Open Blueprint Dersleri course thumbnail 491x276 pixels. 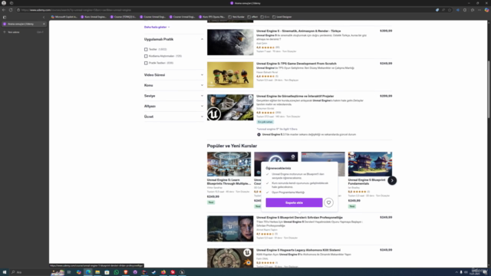(x=230, y=228)
